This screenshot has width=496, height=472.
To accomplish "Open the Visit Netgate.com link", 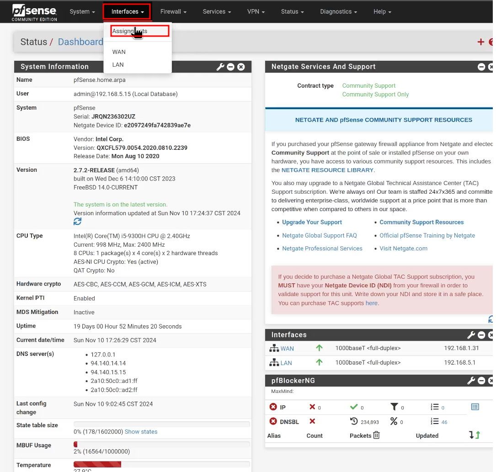I will pos(403,249).
